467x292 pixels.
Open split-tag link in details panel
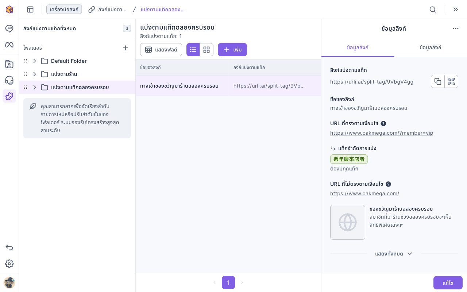(x=372, y=82)
